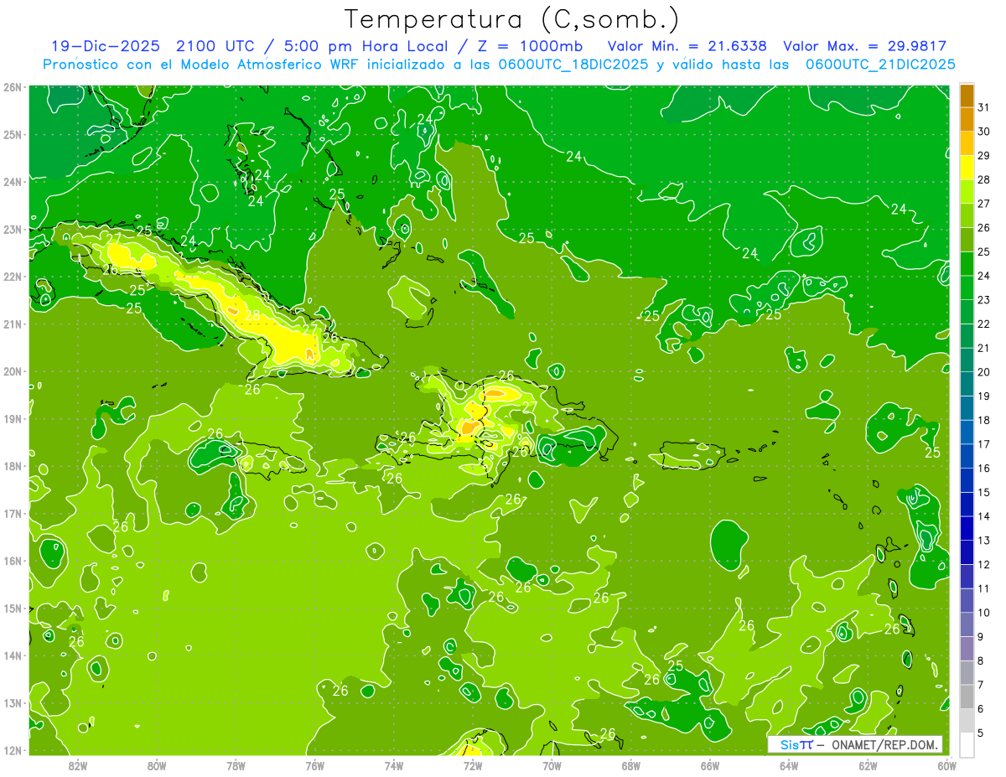Click "Valor Max. = 29.9817" in header
Viewport: 1006px width, 777px height.
865,46
